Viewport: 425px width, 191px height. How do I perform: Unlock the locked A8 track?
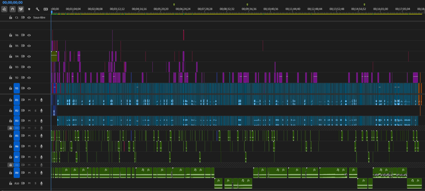point(10,165)
